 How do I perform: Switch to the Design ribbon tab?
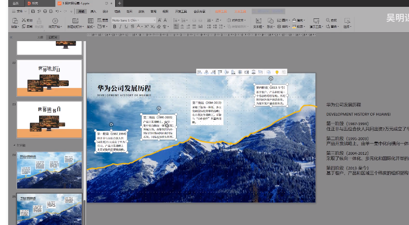105,12
